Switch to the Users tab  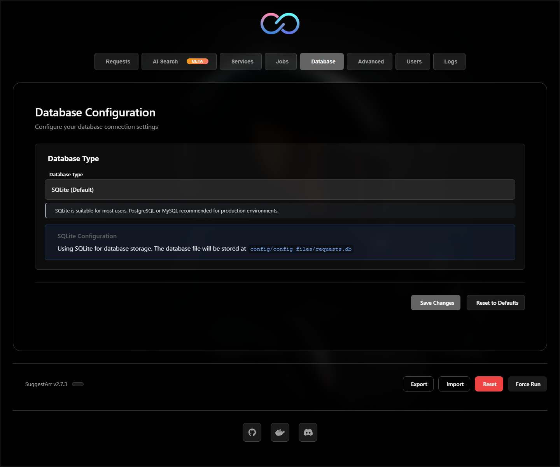pos(413,61)
